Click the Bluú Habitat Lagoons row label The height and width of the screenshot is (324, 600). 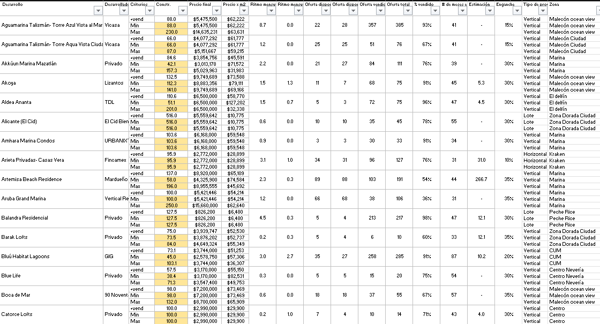click(x=25, y=257)
